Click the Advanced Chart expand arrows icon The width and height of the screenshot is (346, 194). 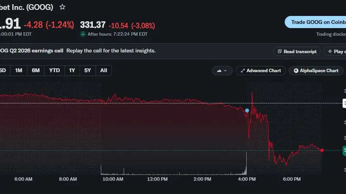[x=243, y=71]
